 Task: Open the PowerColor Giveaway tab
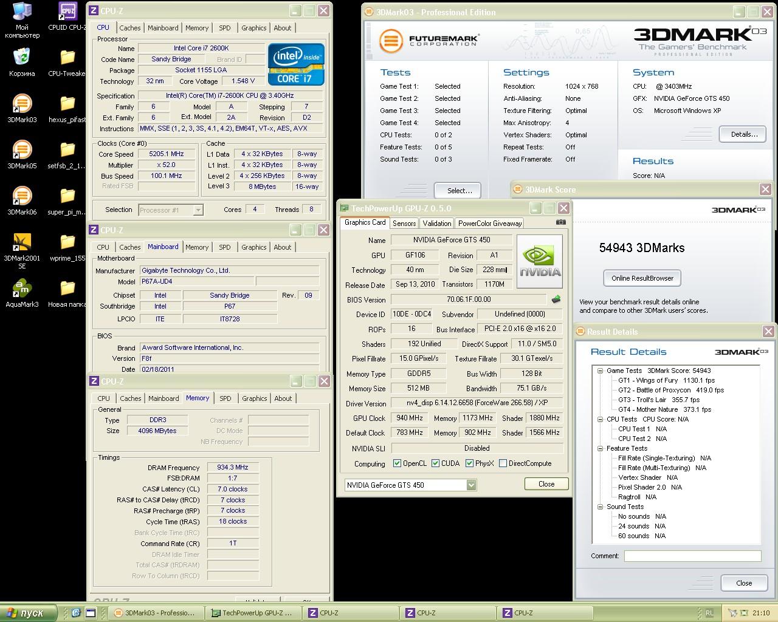coord(490,223)
